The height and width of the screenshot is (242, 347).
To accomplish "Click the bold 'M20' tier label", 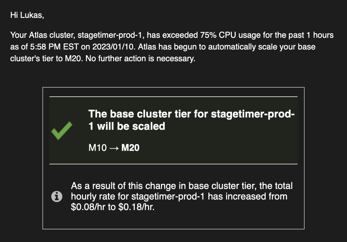I will [130, 148].
